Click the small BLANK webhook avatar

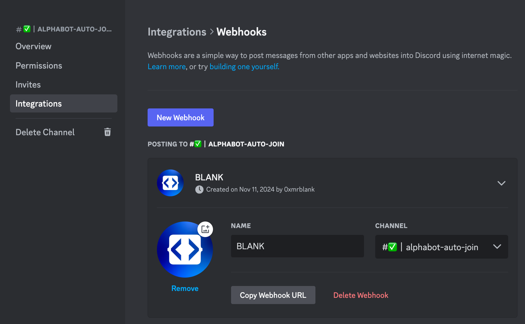point(170,183)
